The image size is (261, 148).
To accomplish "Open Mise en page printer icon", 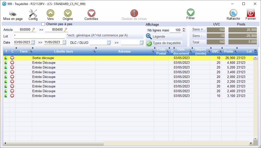I will tap(13, 13).
